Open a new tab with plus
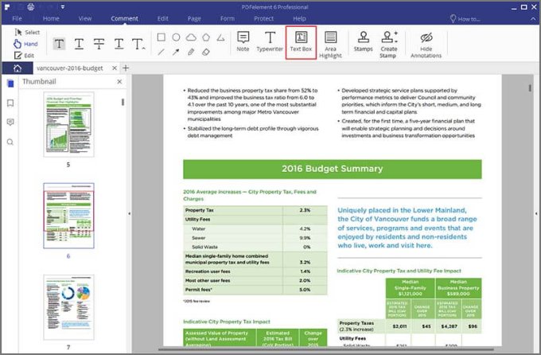This screenshot has width=541, height=355. click(x=126, y=68)
